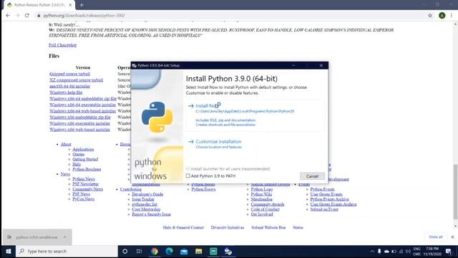Screen dimensions: 458x258
Task: Click the Install Now option
Action: point(255,115)
